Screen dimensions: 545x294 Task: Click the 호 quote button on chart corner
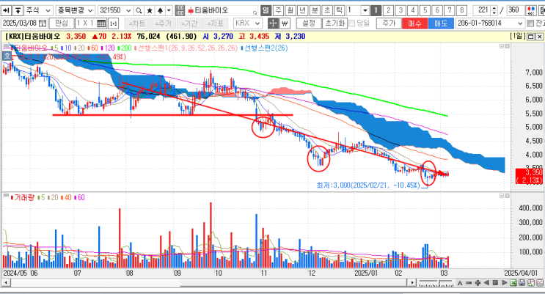[x=7, y=56]
